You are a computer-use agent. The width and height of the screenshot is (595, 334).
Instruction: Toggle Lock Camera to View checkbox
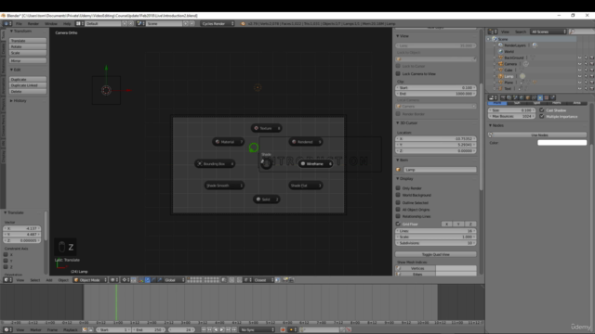(398, 73)
